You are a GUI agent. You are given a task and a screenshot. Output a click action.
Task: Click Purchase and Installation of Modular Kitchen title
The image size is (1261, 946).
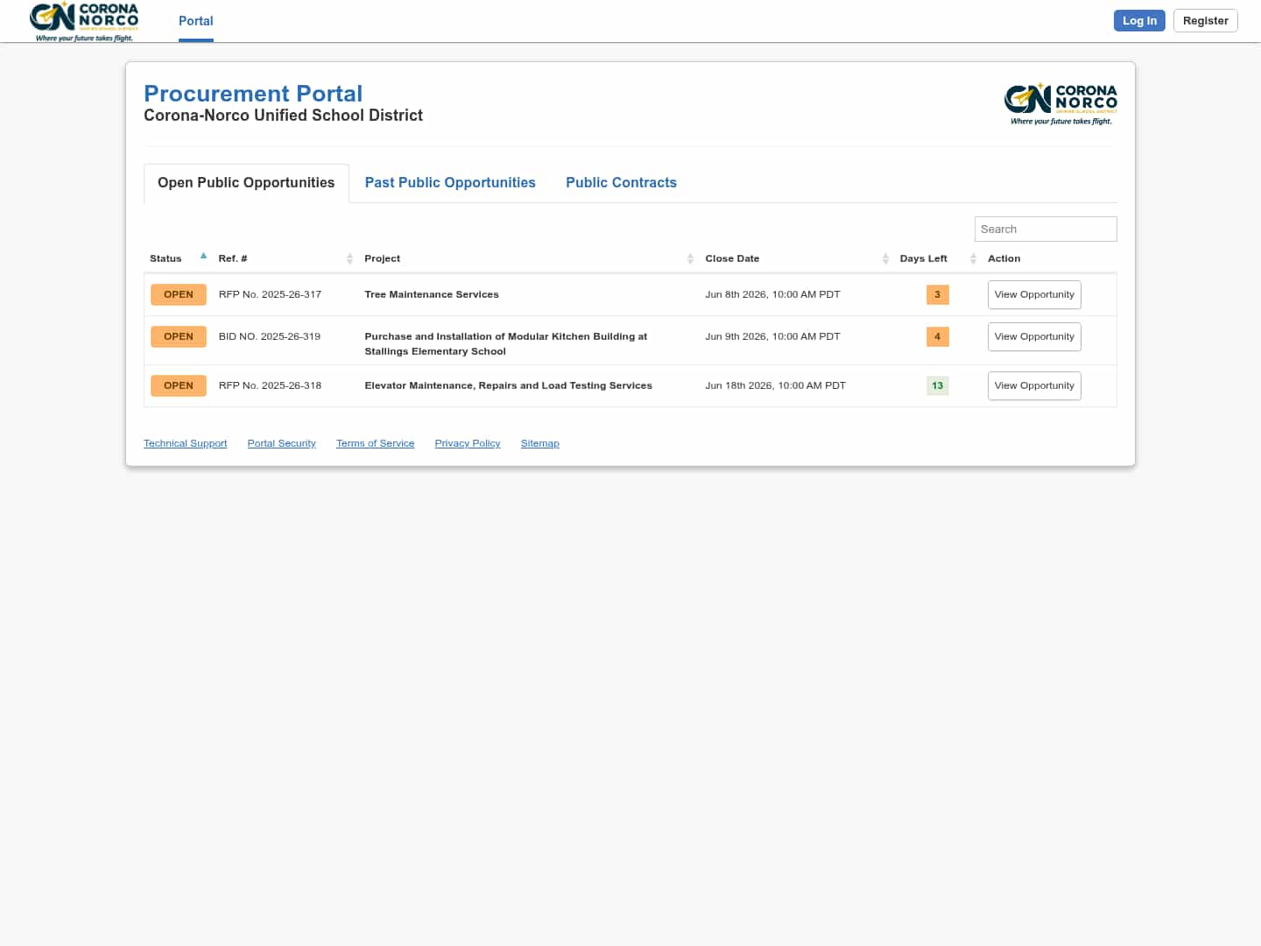[506, 344]
